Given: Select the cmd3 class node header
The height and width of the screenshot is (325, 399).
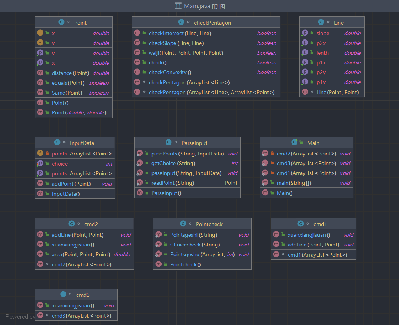Looking at the screenshot, I should coord(76,295).
